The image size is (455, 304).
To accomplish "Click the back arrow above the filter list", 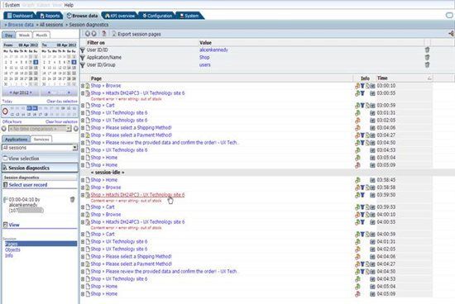I will click(x=88, y=34).
